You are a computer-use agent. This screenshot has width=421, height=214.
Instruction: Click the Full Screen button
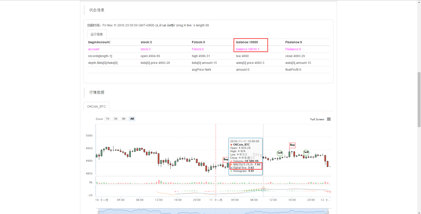tap(317, 119)
